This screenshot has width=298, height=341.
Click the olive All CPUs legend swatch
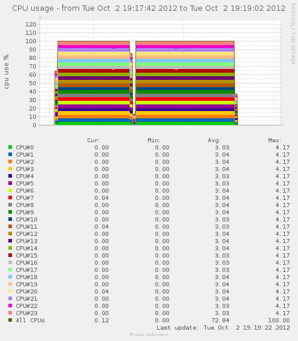pos(10,320)
